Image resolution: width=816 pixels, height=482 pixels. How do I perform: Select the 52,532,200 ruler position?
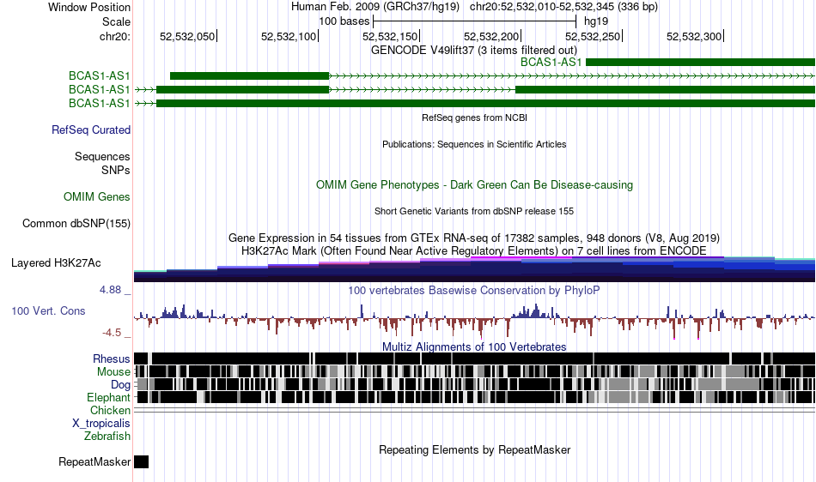point(492,36)
